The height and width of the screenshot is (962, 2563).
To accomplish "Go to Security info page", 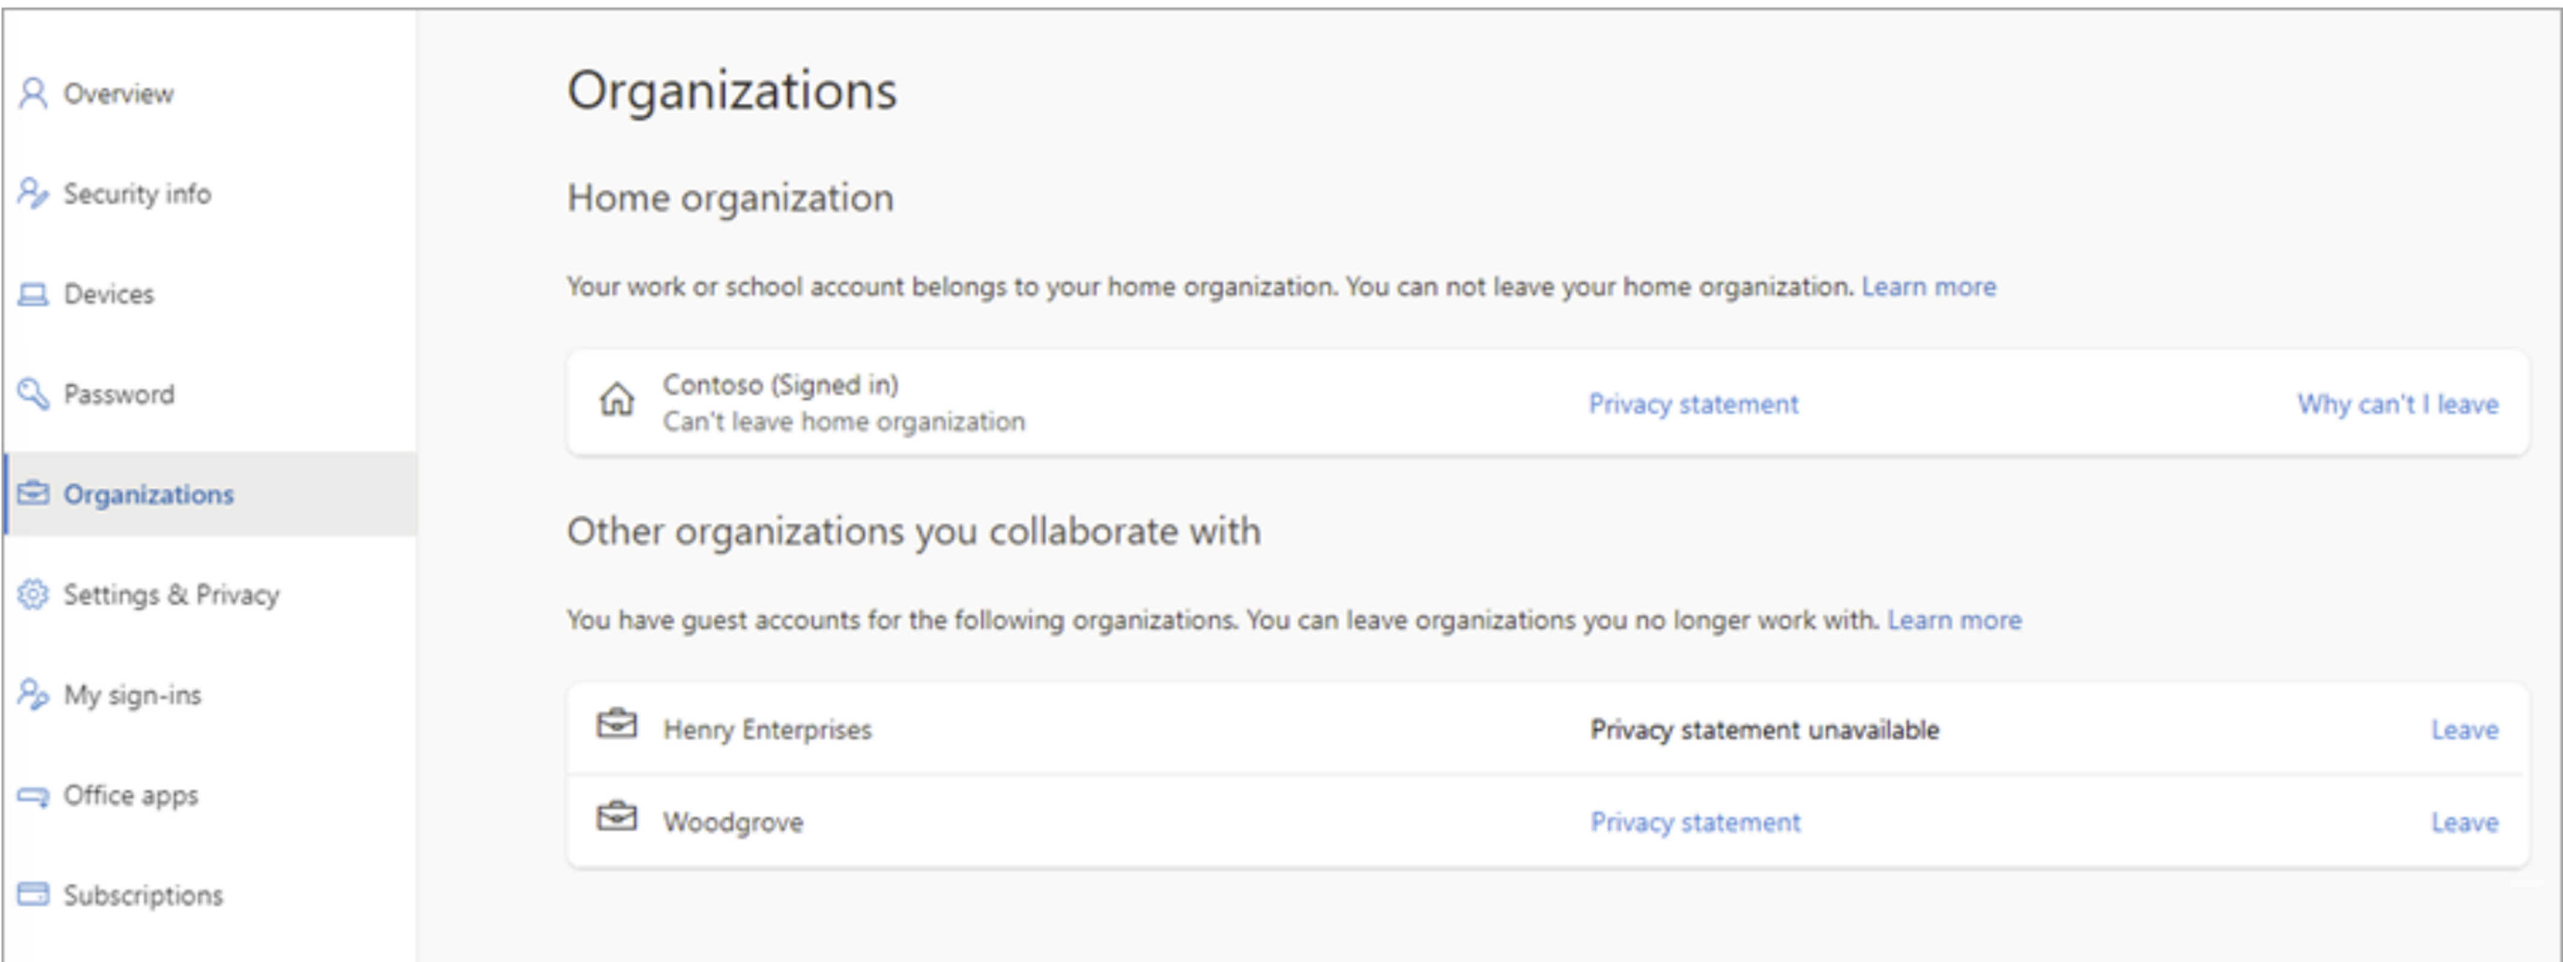I will 137,194.
